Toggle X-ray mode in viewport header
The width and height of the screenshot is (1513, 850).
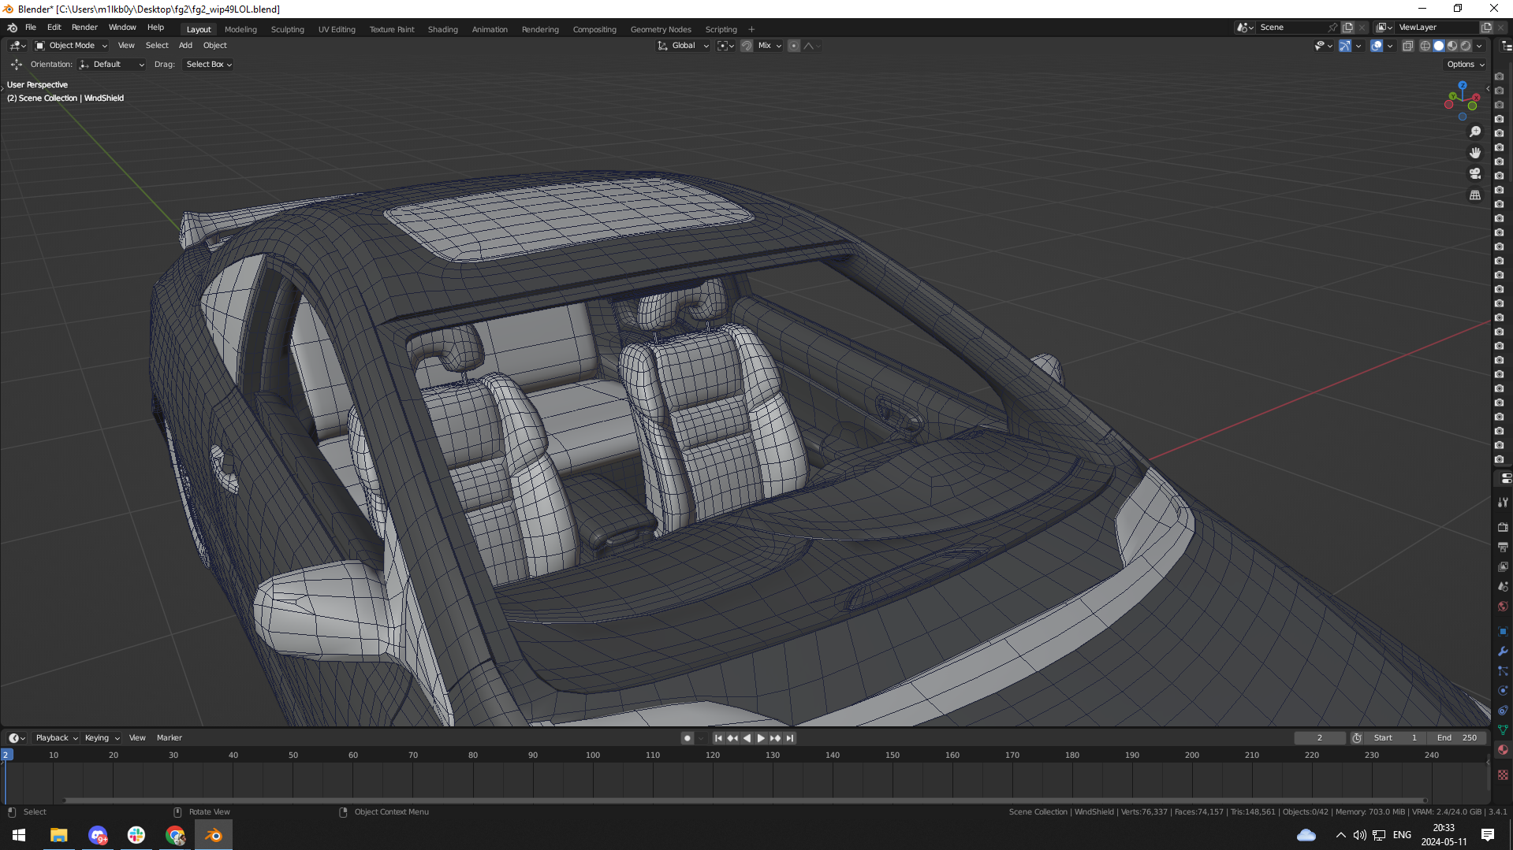[1408, 46]
